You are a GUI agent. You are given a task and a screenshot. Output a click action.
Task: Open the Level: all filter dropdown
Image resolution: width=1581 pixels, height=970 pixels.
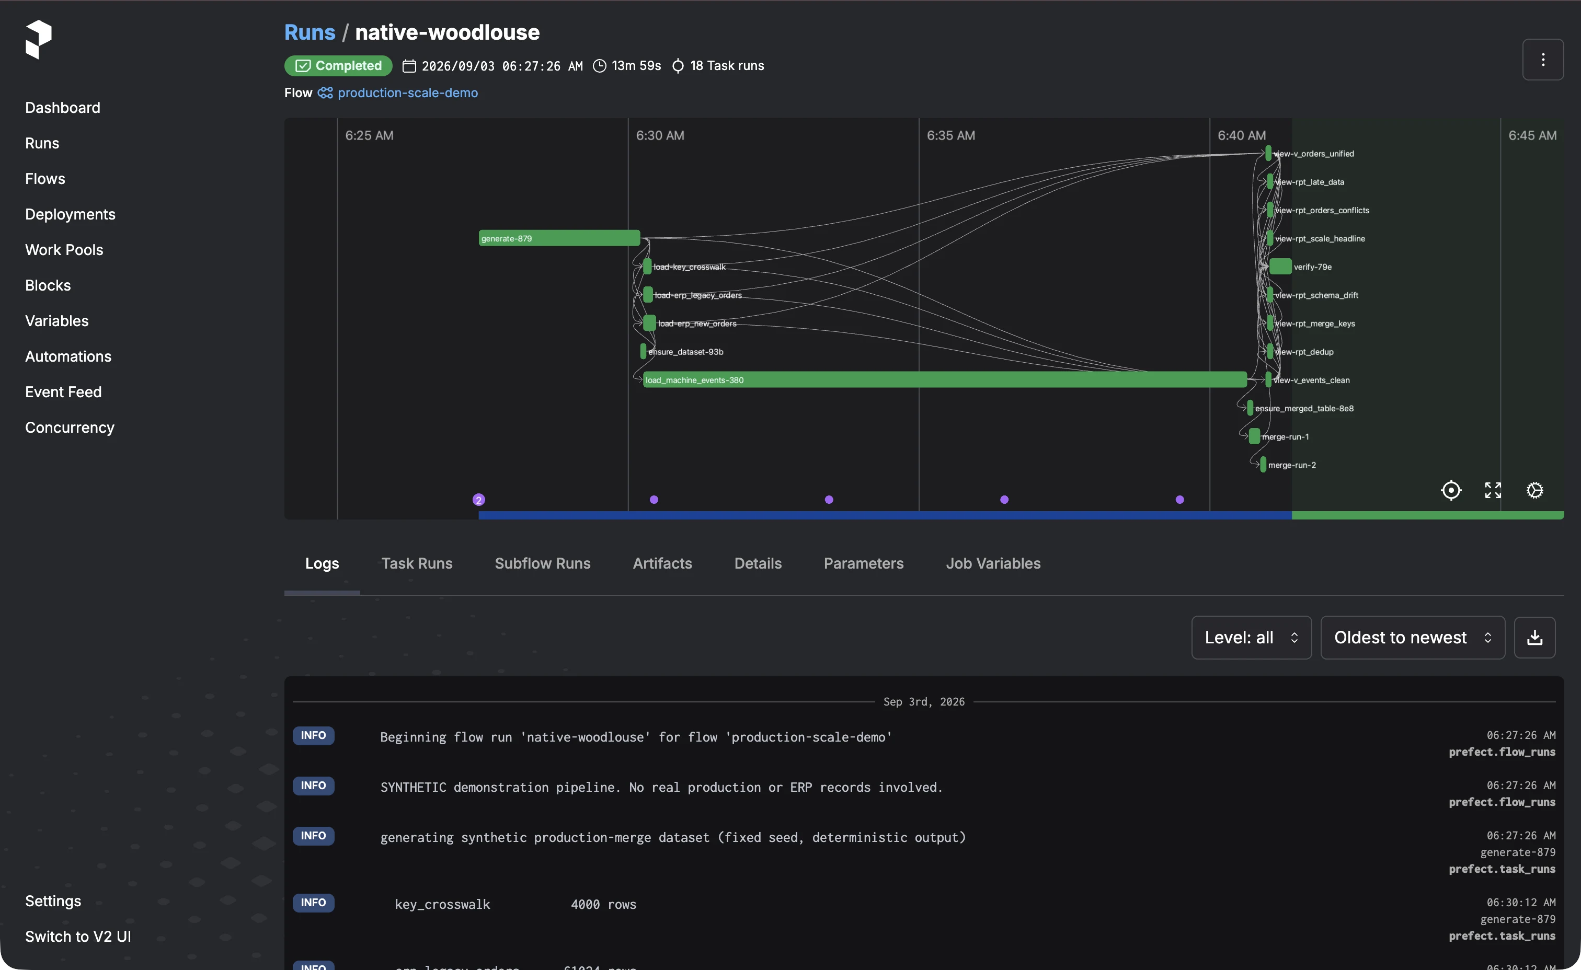pyautogui.click(x=1251, y=637)
